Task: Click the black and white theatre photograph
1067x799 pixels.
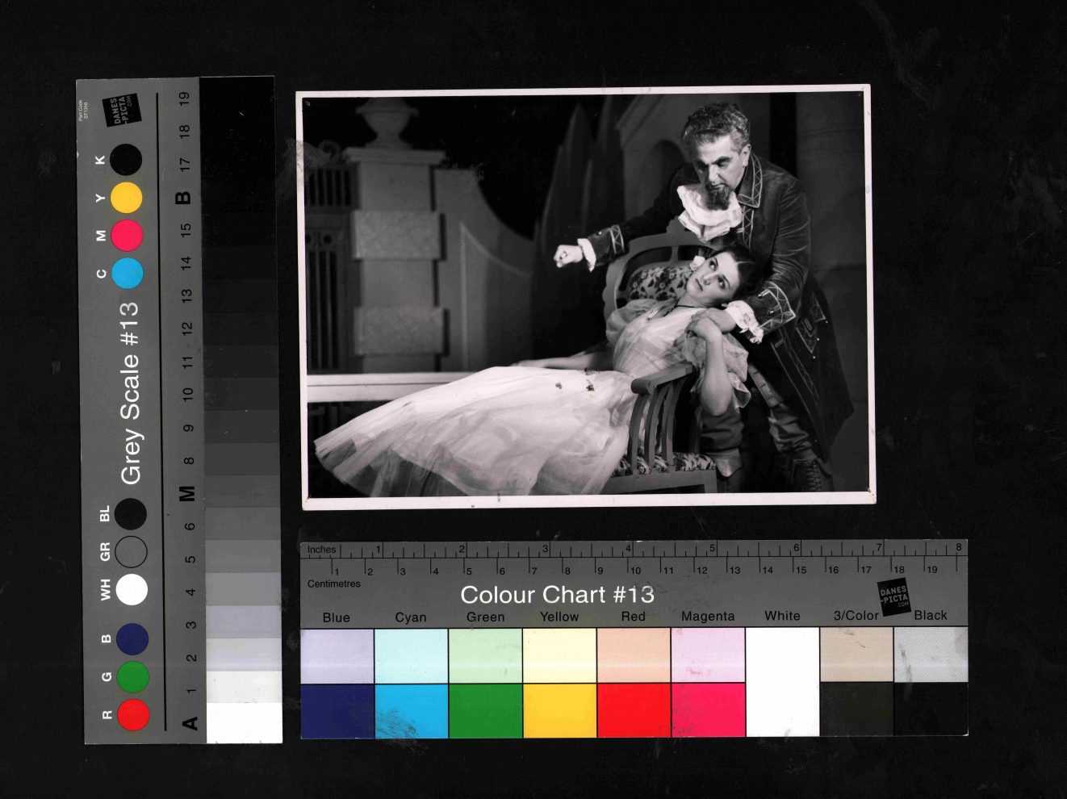Action: (x=587, y=297)
